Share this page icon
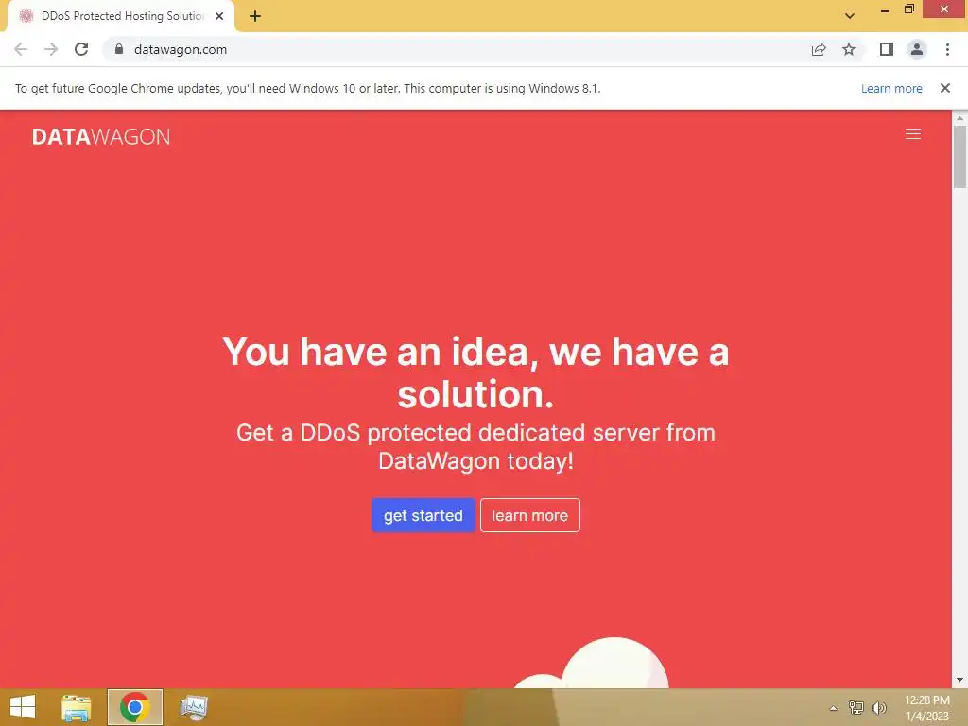Image resolution: width=968 pixels, height=726 pixels. click(819, 49)
